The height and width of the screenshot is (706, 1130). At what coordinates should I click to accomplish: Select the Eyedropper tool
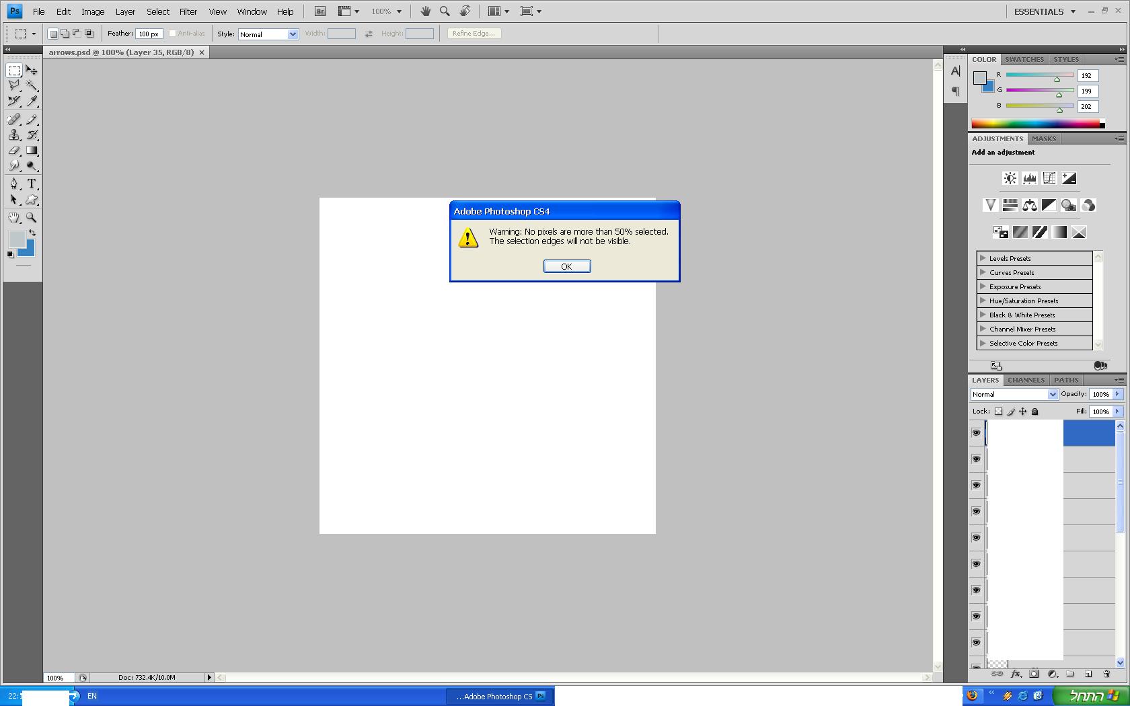click(32, 102)
